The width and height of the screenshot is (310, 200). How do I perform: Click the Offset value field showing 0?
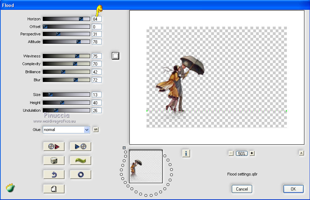pyautogui.click(x=97, y=27)
